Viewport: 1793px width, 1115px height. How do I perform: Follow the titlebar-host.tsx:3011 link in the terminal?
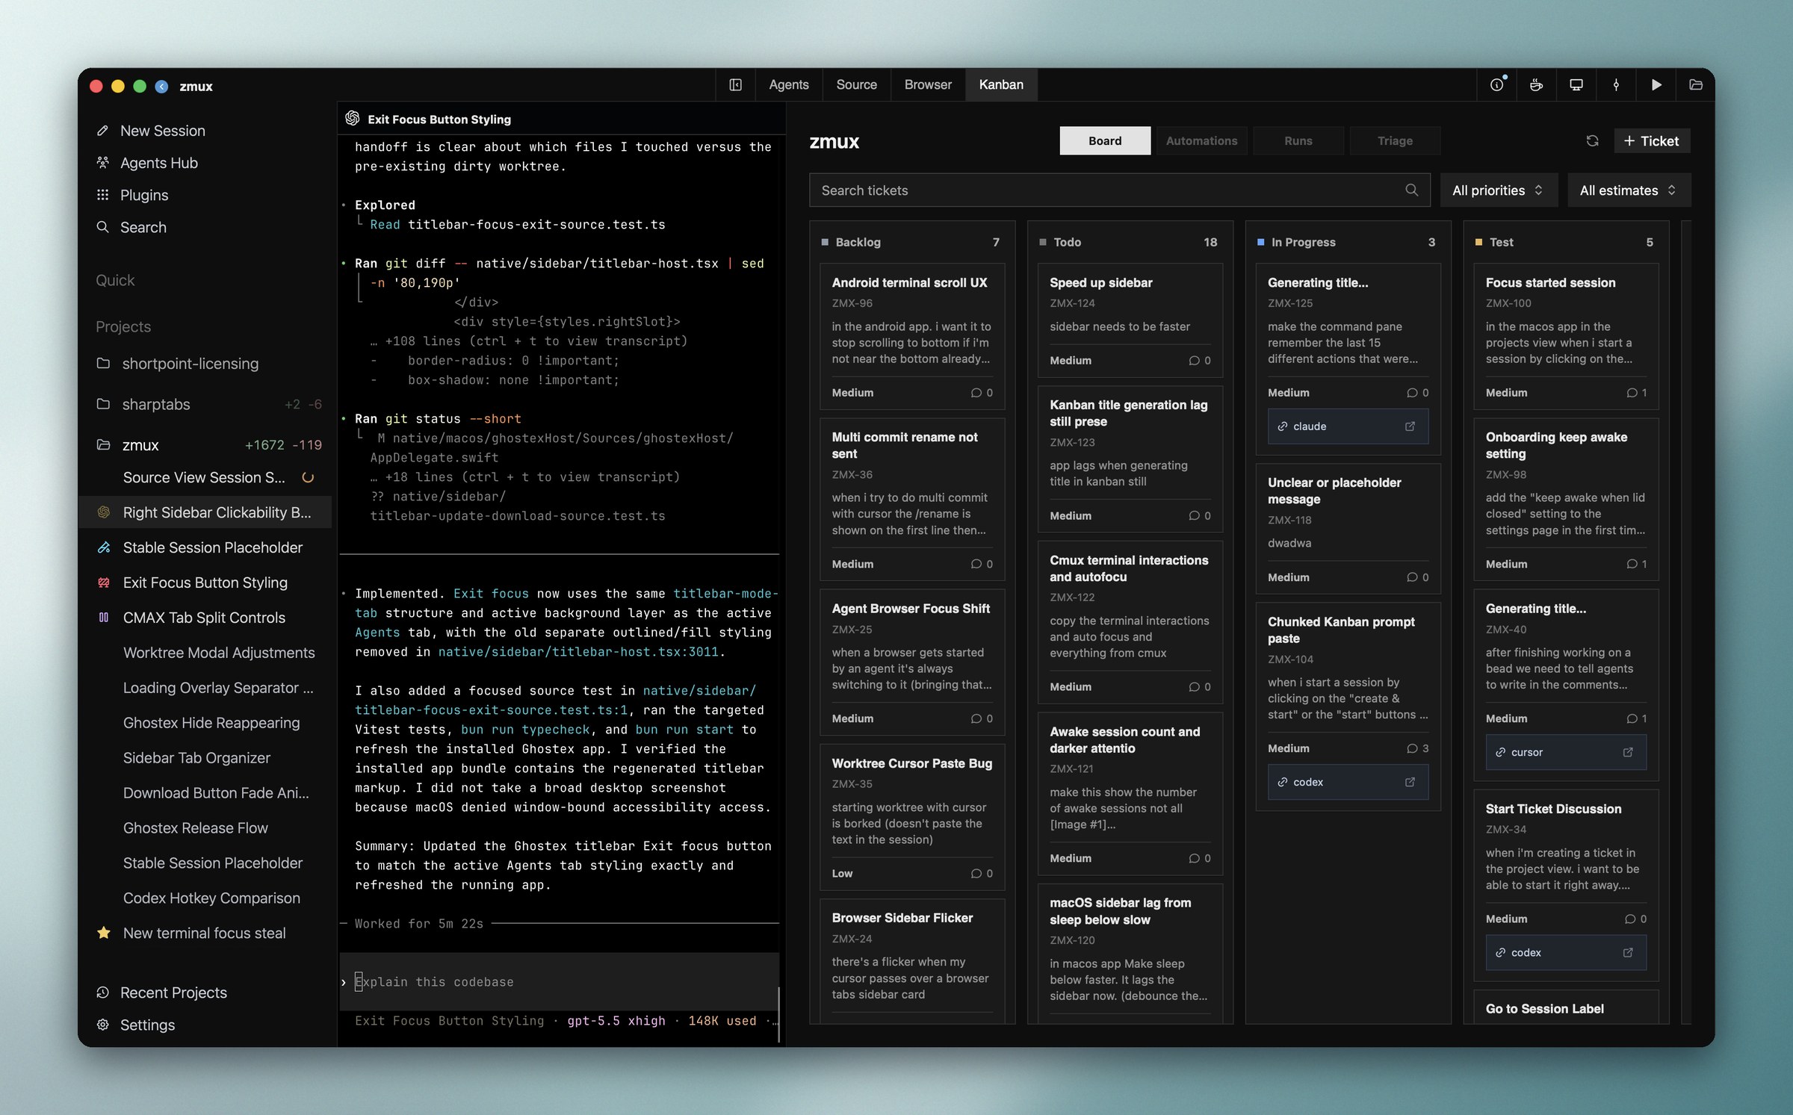pyautogui.click(x=578, y=652)
